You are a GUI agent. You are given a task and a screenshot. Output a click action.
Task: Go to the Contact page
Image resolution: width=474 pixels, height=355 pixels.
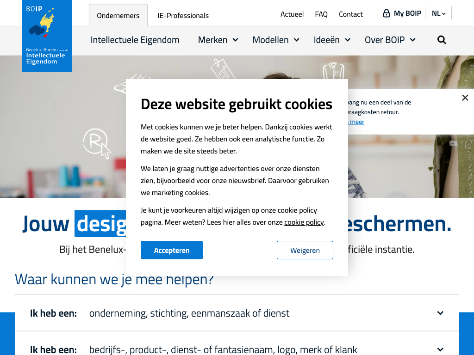click(x=351, y=14)
